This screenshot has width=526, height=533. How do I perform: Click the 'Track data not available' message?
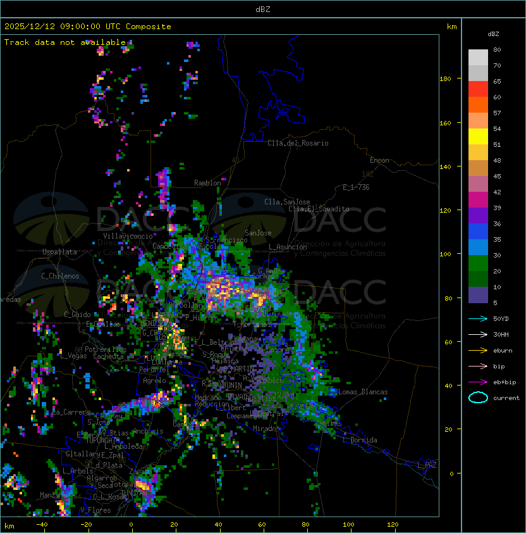point(65,42)
